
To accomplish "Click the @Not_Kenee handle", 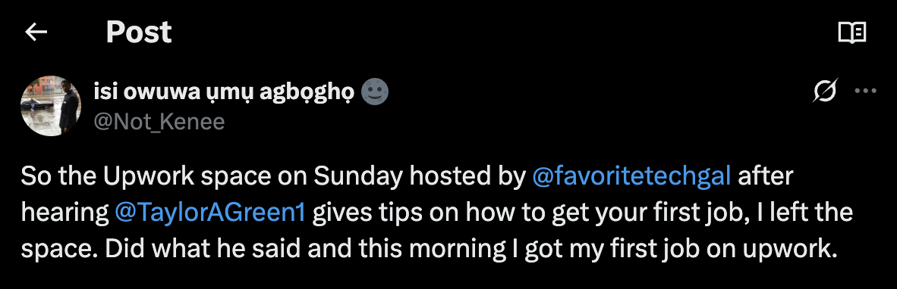I will pyautogui.click(x=159, y=121).
